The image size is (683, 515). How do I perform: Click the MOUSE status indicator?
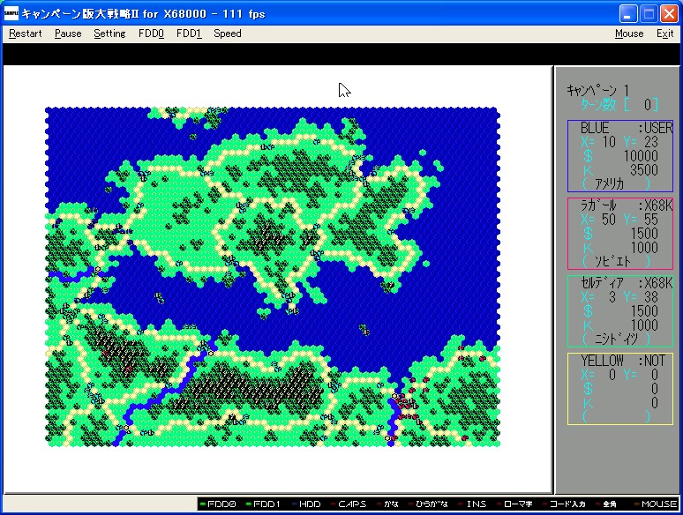click(x=656, y=504)
